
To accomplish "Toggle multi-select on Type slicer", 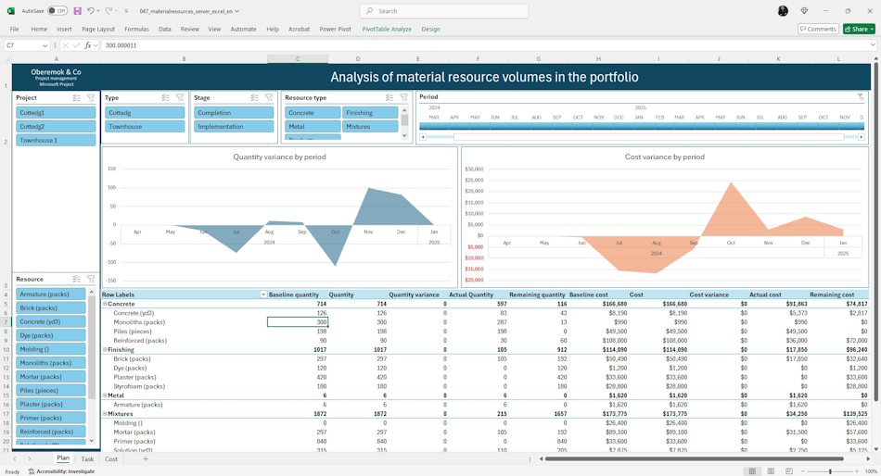I will click(165, 97).
